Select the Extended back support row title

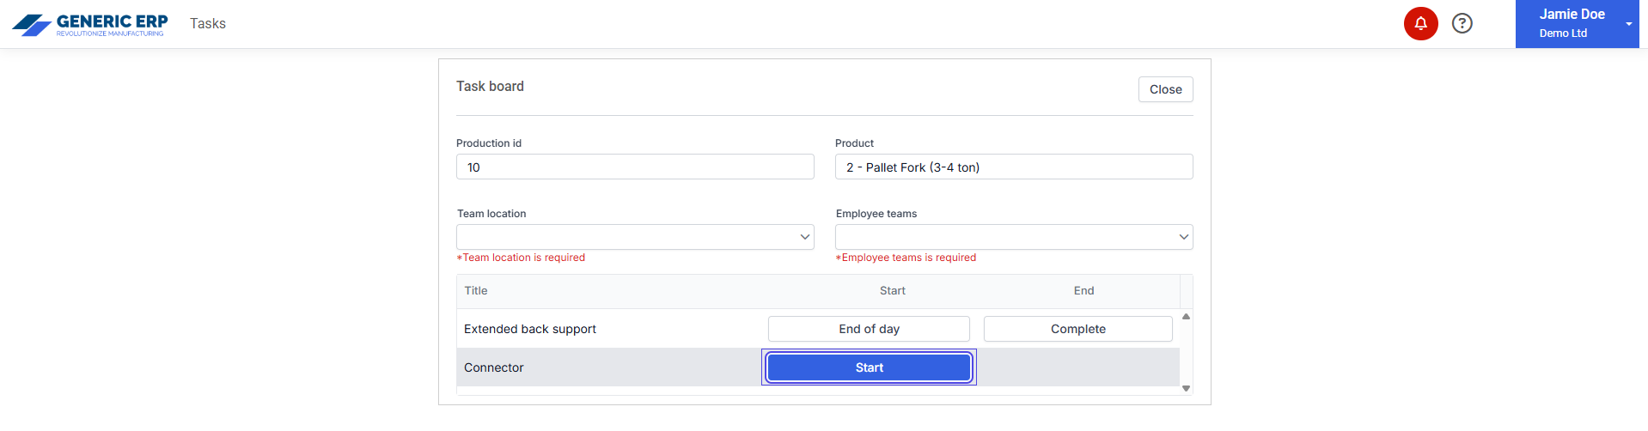coord(530,329)
